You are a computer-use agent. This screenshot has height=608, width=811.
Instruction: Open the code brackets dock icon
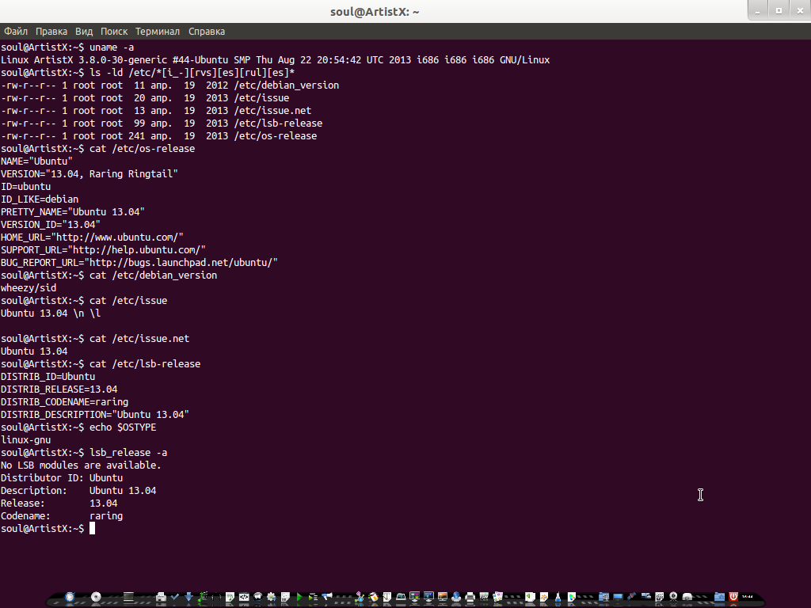pos(244,597)
